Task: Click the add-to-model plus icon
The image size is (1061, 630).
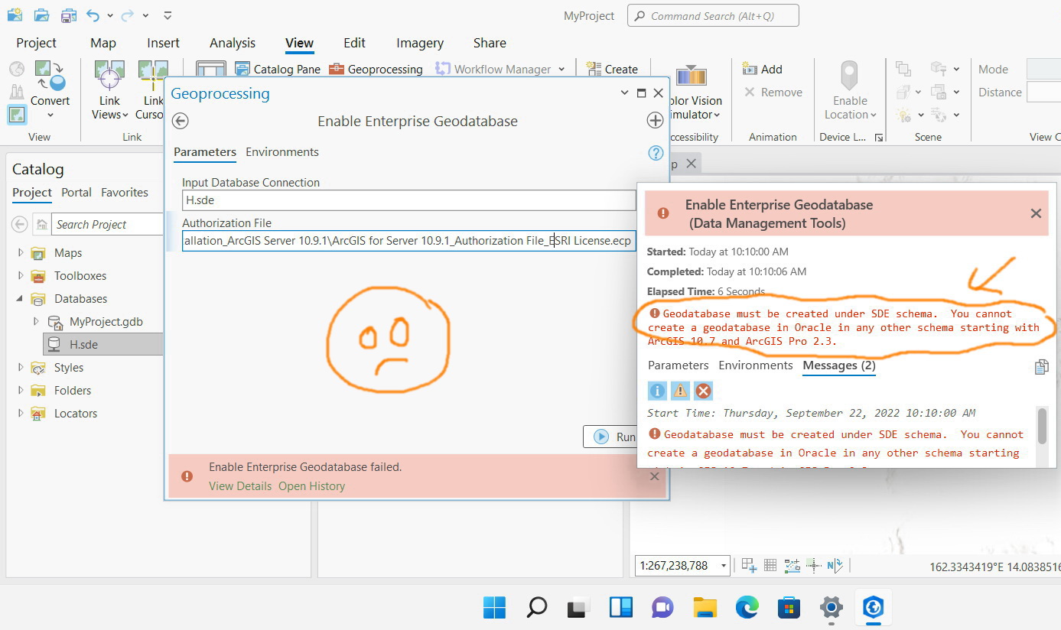Action: (655, 121)
